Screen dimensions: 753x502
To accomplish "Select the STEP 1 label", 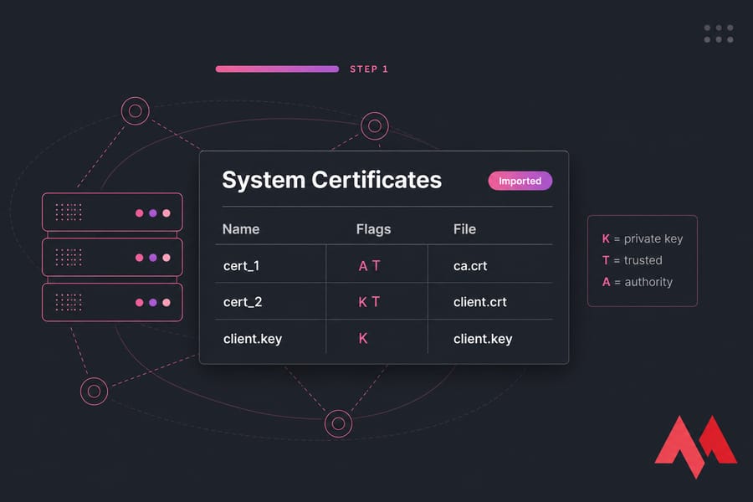I will pyautogui.click(x=369, y=69).
